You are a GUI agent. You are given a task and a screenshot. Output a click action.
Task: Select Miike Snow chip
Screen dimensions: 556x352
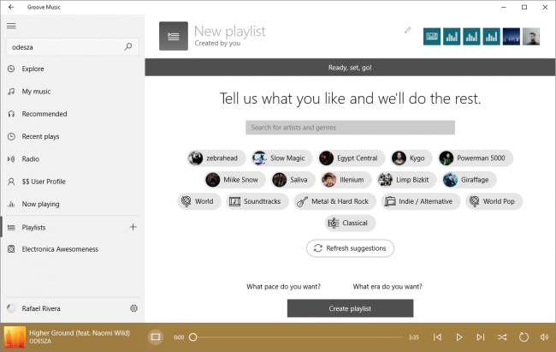click(234, 180)
